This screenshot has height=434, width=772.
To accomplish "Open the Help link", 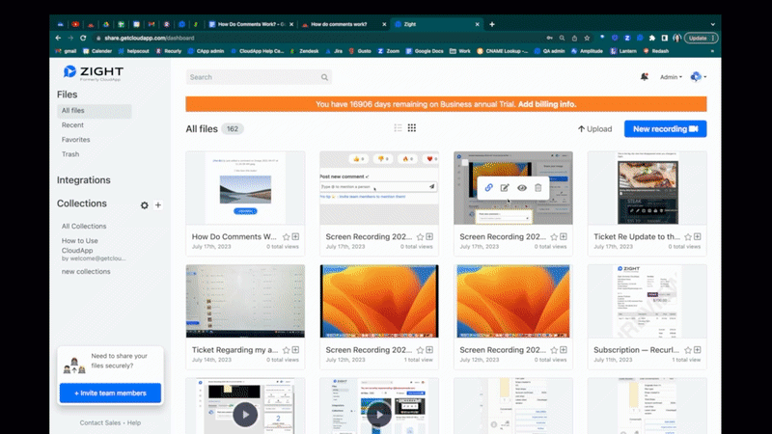I will click(134, 422).
